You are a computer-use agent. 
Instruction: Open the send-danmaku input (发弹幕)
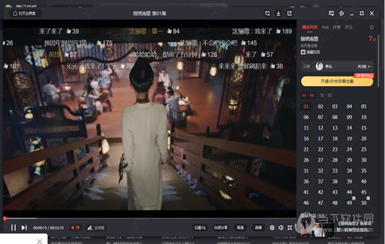point(96,228)
